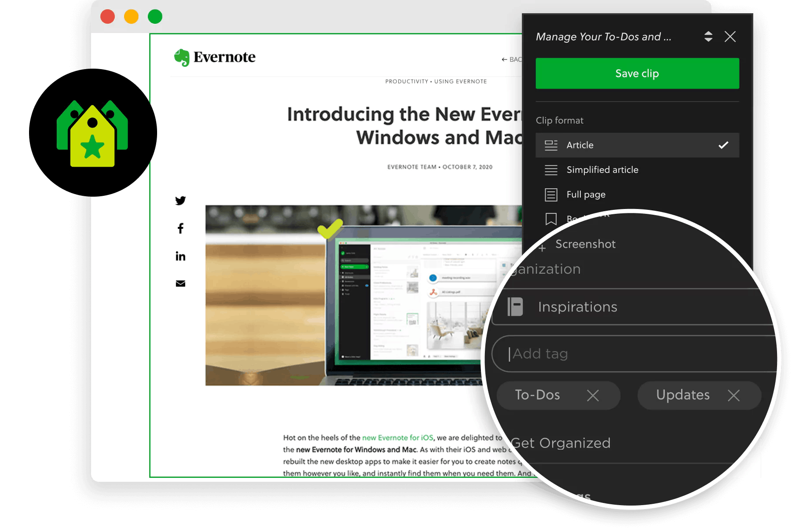Select the Get Organized suggestion

pos(560,443)
